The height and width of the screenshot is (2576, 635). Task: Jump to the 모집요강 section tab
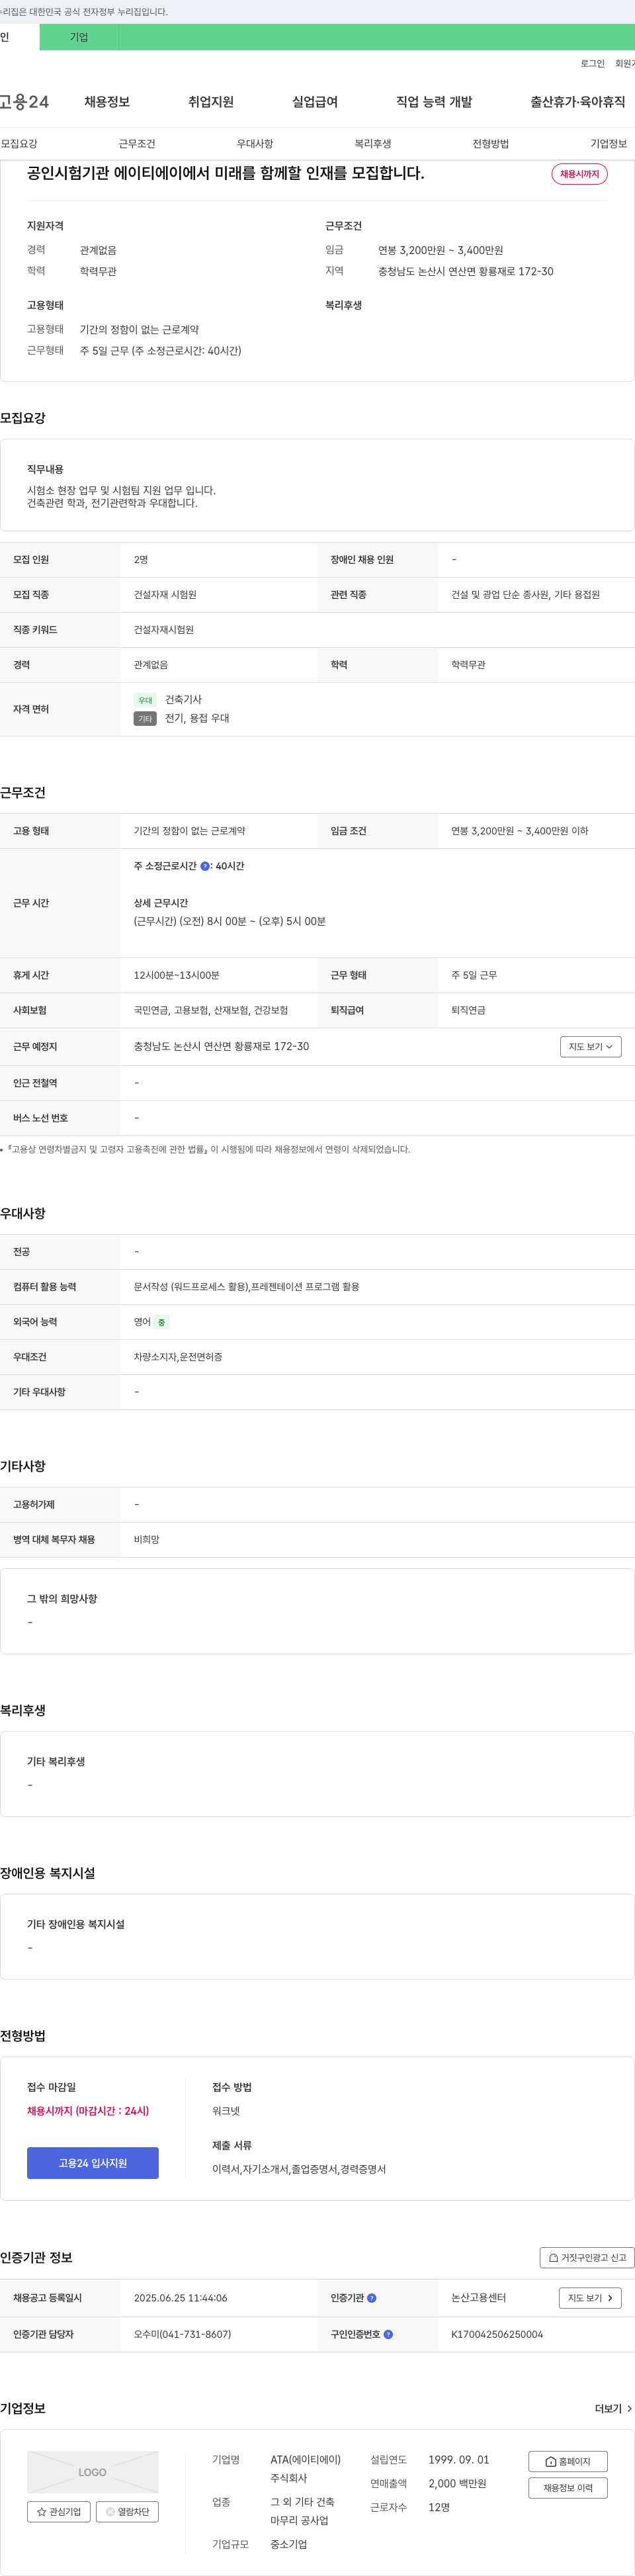click(19, 144)
